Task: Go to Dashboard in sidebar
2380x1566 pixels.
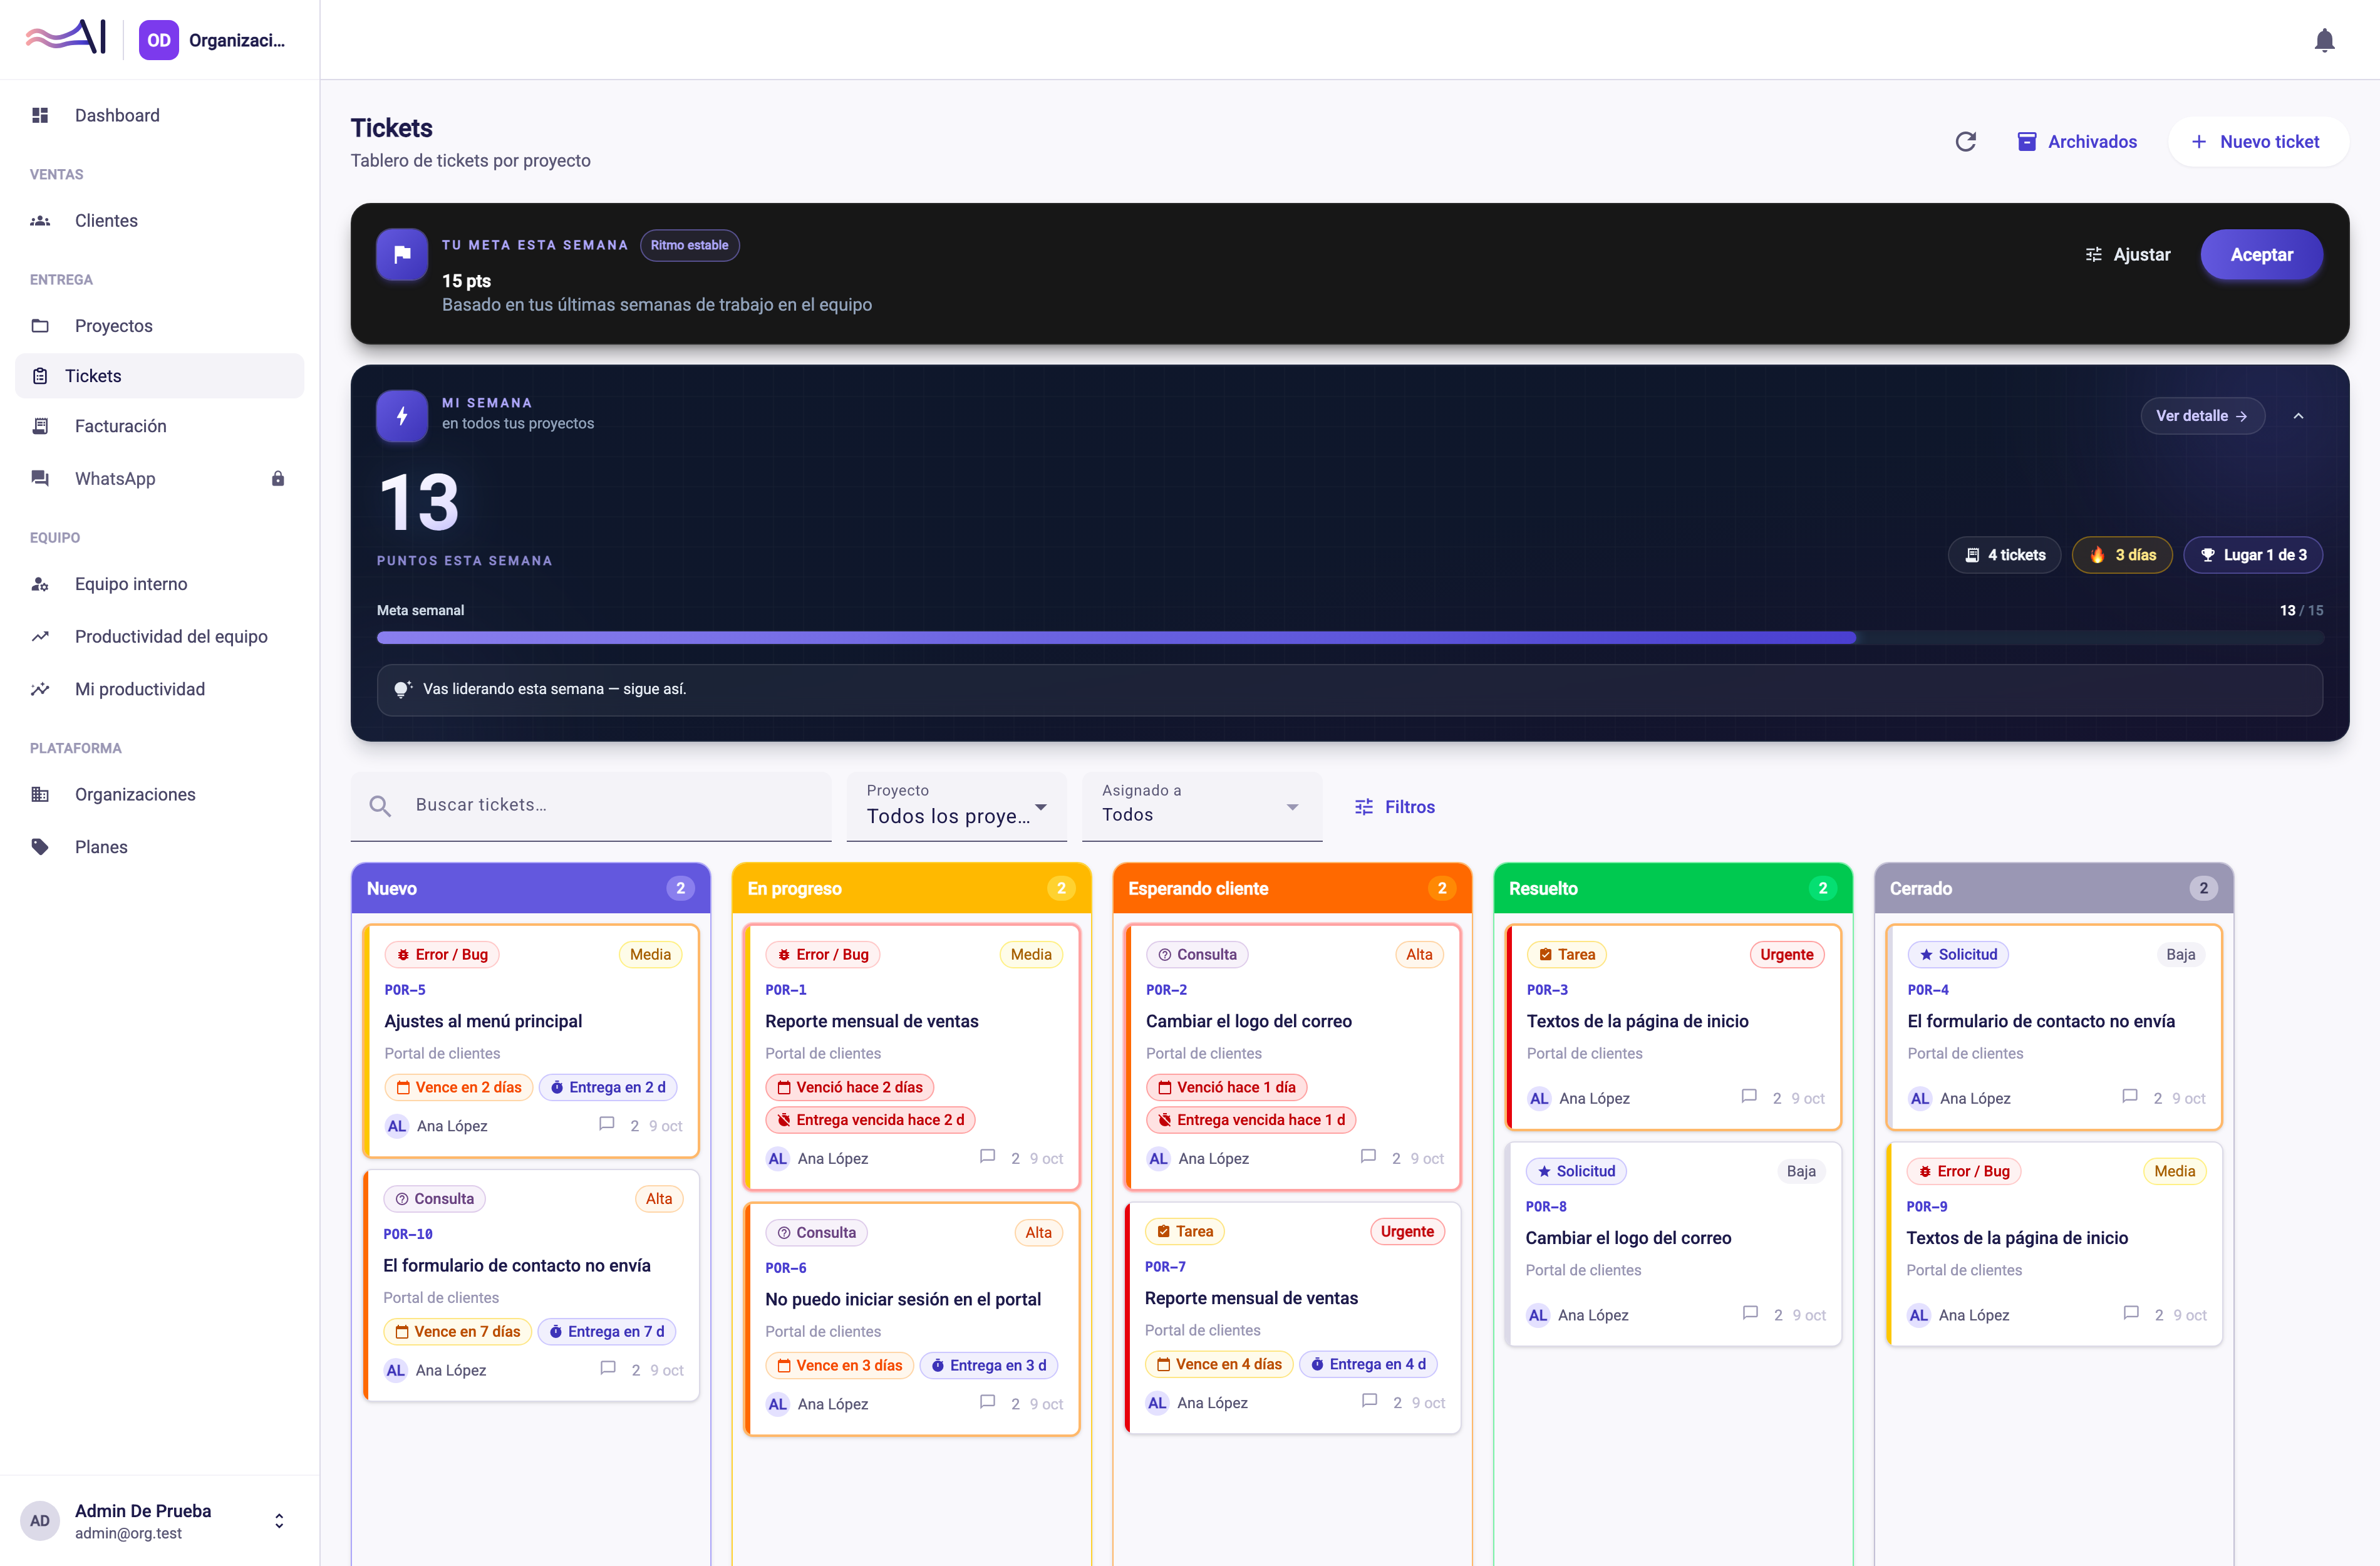Action: [160, 115]
